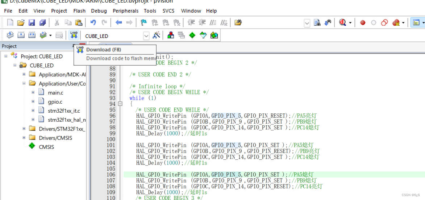Insert or remove breakpoint with red dot
Viewport: 425px width, 200px height.
(x=363, y=23)
